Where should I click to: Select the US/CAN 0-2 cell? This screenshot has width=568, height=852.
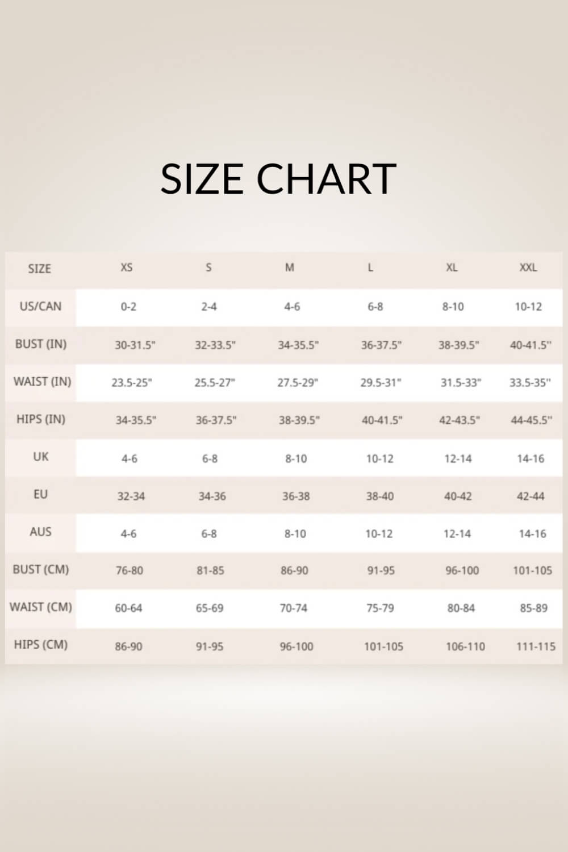coord(128,307)
